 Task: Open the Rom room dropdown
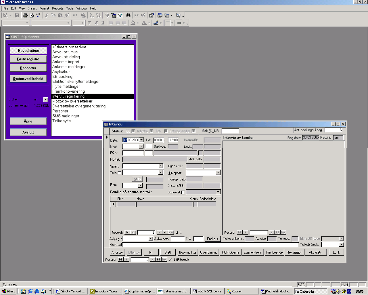(140, 186)
